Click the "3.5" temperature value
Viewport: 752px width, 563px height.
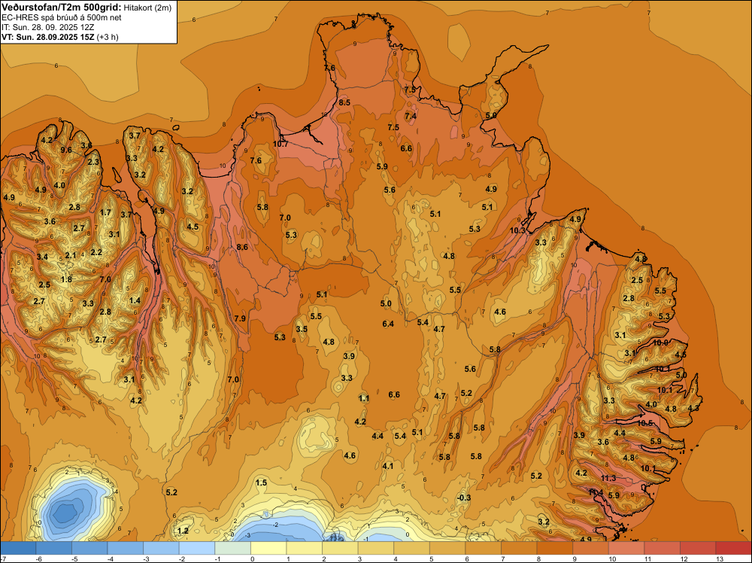(302, 329)
